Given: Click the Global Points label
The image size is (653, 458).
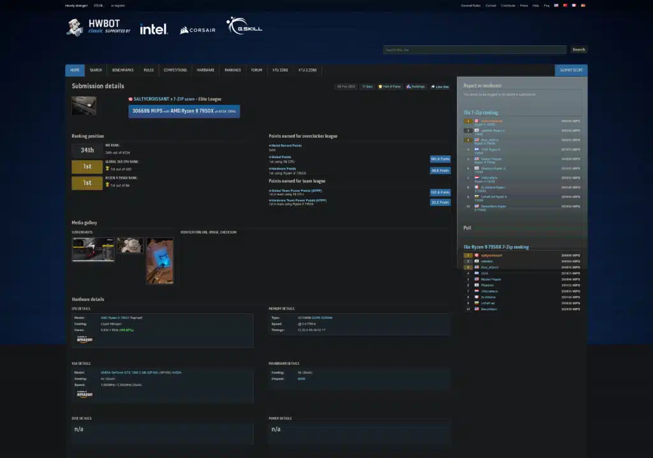Looking at the screenshot, I should point(280,157).
